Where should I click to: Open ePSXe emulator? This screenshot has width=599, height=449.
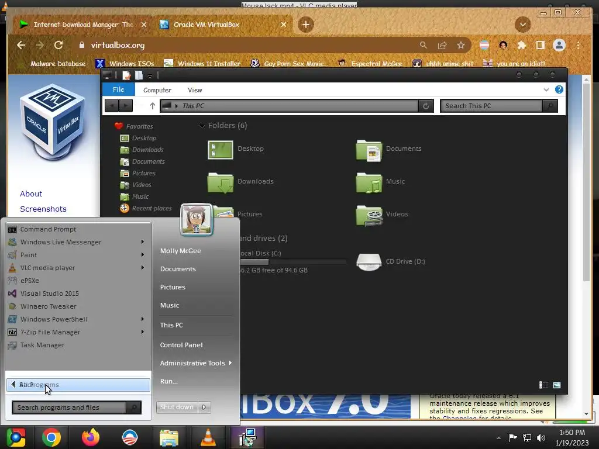click(x=78, y=281)
